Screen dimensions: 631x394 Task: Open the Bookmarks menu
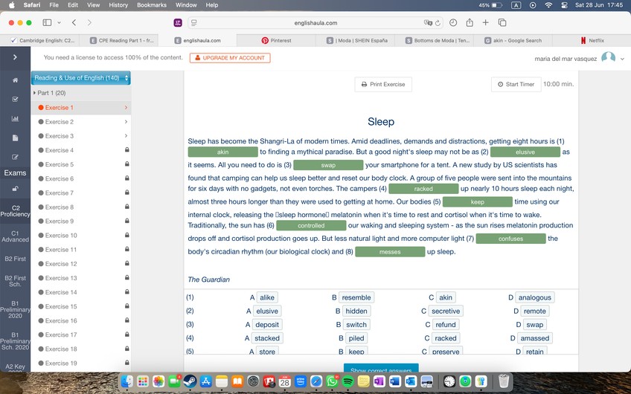tap(152, 5)
